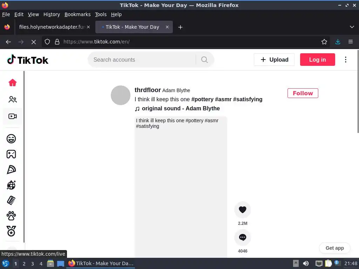Stop loading the page

(33, 42)
